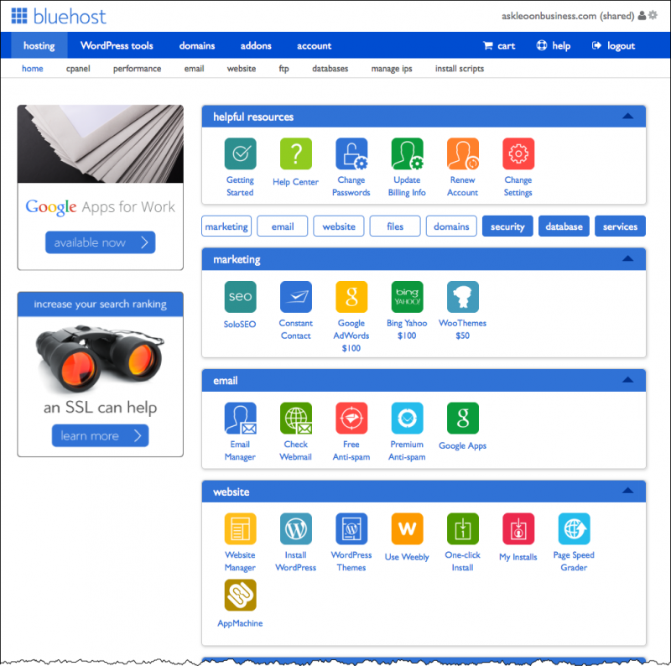Open the WordPress tools tab
Image resolution: width=671 pixels, height=666 pixels.
[x=117, y=45]
